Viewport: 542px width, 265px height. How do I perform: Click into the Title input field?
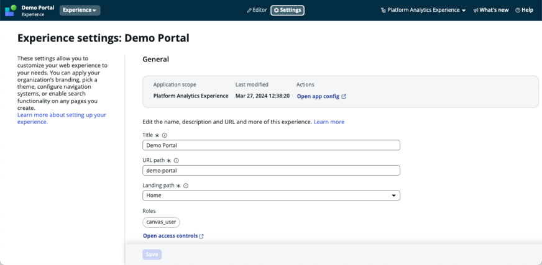point(271,145)
